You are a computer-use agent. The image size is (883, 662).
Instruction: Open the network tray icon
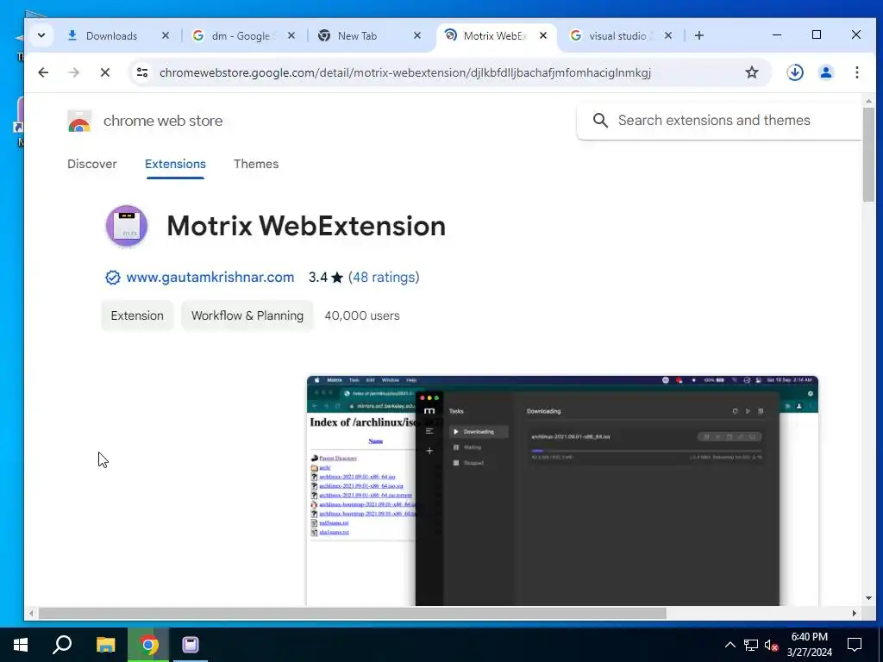[751, 645]
